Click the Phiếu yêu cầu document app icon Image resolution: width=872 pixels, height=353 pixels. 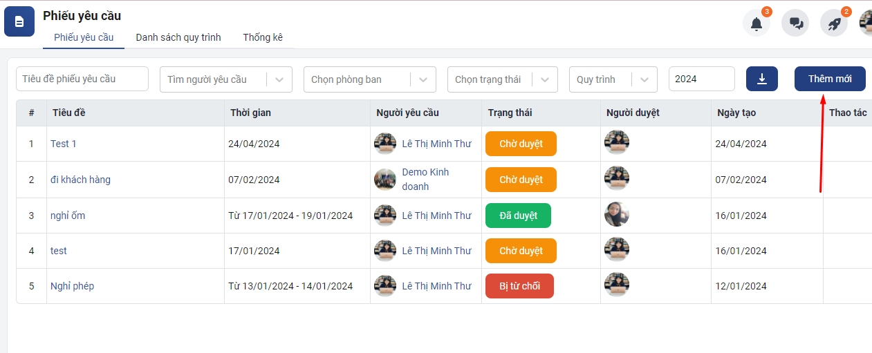pos(19,21)
